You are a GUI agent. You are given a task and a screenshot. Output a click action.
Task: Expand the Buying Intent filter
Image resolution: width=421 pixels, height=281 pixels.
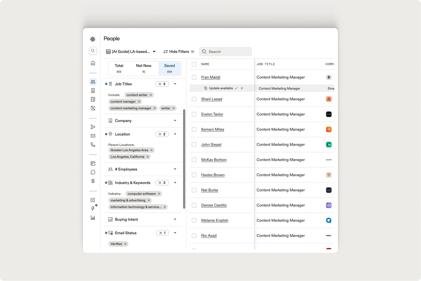tap(175, 220)
